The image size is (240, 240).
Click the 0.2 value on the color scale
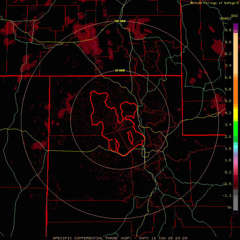pyautogui.click(x=228, y=172)
